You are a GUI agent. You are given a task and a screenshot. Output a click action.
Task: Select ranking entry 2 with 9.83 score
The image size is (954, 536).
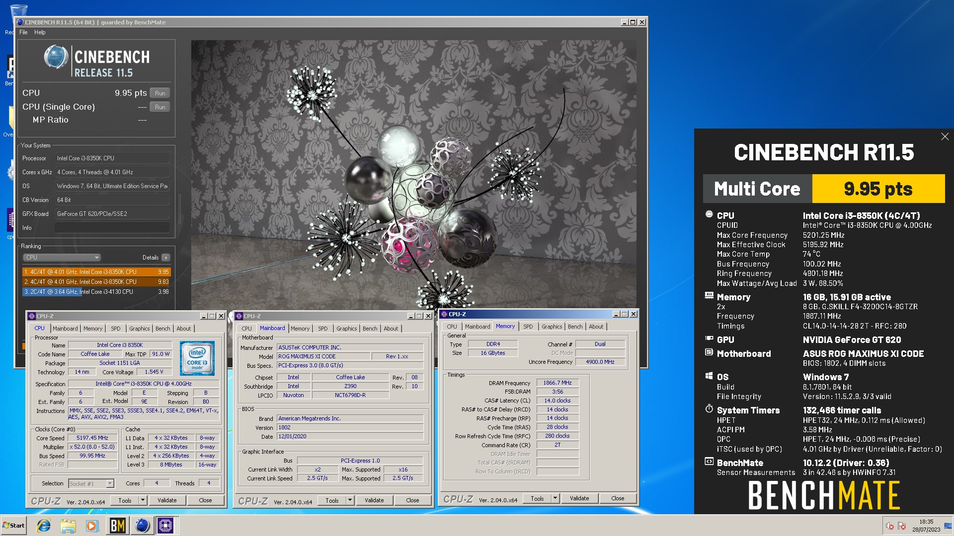(x=96, y=282)
